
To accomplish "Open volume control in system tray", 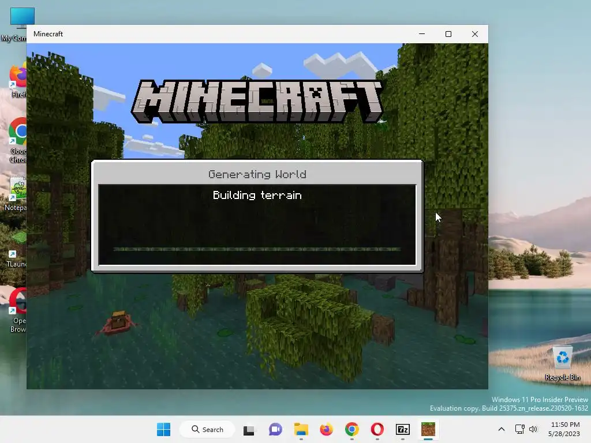I will (x=533, y=429).
